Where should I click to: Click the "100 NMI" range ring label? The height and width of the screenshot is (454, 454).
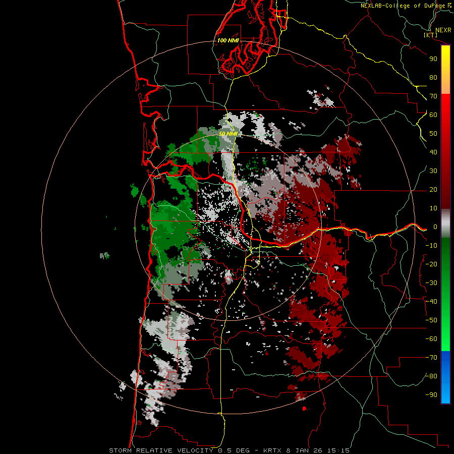click(228, 40)
